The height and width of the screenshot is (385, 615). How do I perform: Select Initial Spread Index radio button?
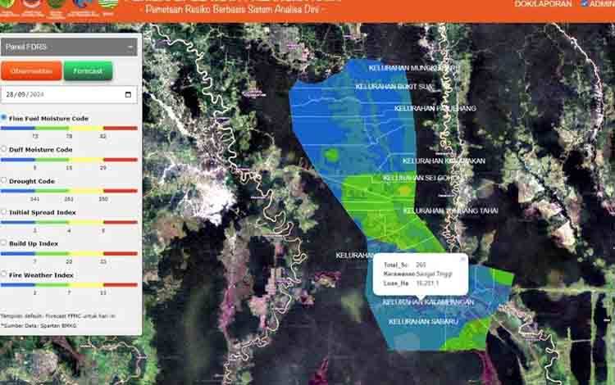(3, 211)
